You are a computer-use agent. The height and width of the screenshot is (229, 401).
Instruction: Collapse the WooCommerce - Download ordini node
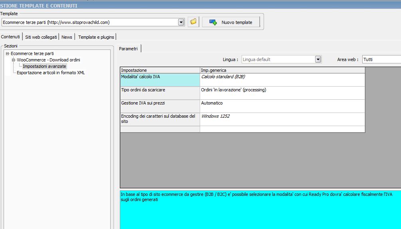(x=13, y=60)
